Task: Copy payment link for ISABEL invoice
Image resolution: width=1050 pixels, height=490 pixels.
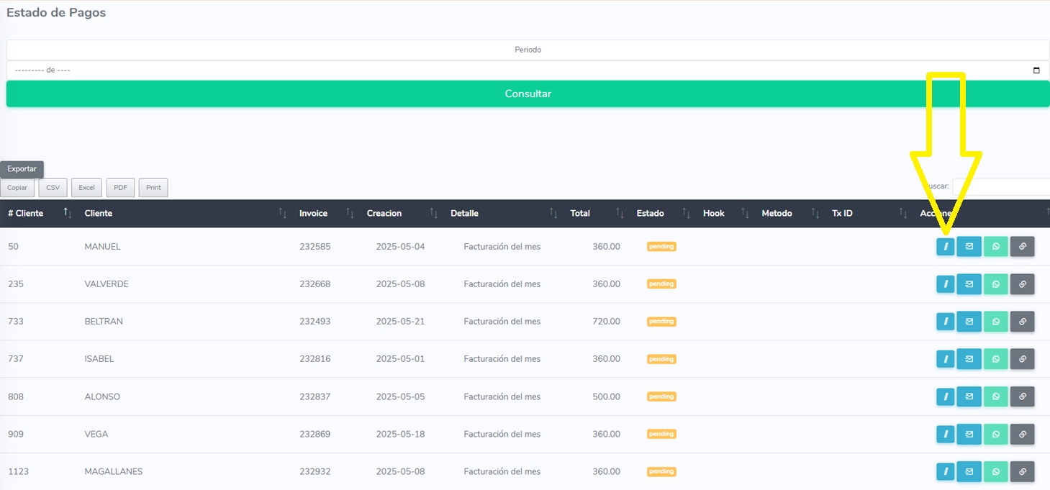Action: [x=1022, y=359]
